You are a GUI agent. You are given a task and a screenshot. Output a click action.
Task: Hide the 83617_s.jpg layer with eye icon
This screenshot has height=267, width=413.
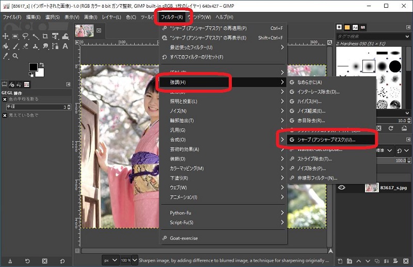tap(342, 188)
